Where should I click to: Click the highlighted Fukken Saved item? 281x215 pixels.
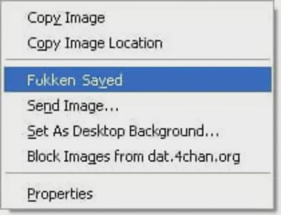click(x=138, y=80)
